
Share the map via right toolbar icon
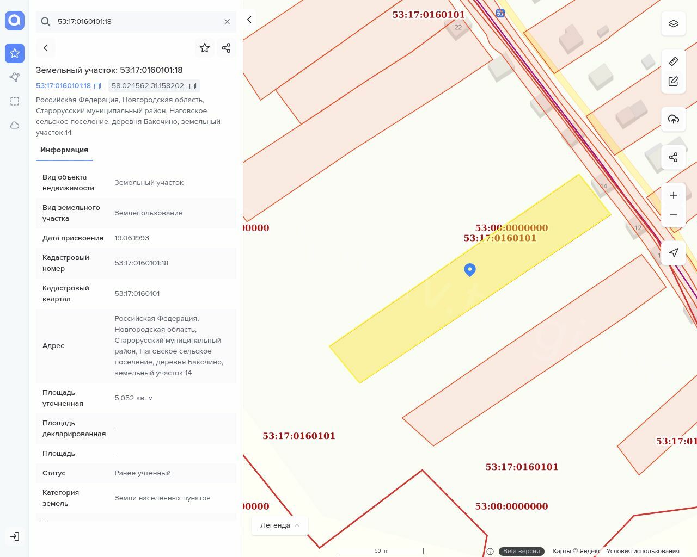pyautogui.click(x=674, y=157)
